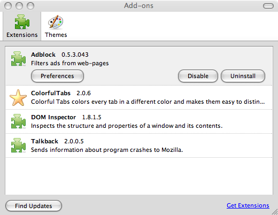Click Find Updates button
This screenshot has width=278, height=215.
point(34,206)
